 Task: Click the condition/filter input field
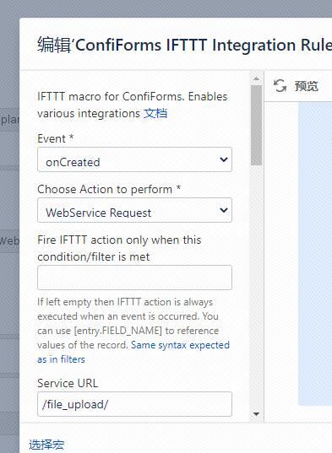[x=134, y=278]
